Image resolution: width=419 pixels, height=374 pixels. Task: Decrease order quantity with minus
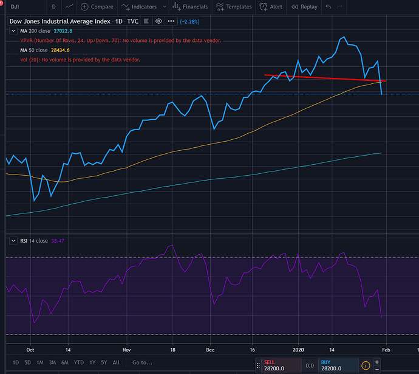tap(376, 370)
